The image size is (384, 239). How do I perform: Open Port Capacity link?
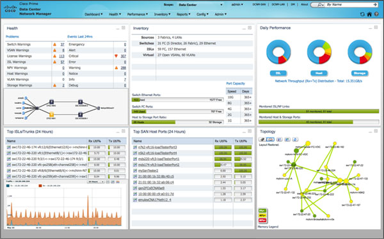[x=236, y=83]
